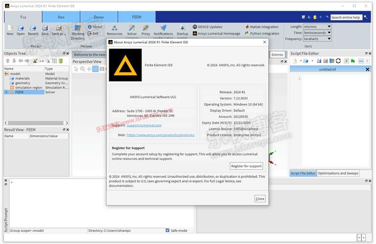Select the simulation region tree item
Viewport: 376px width, 244px height.
[28, 87]
